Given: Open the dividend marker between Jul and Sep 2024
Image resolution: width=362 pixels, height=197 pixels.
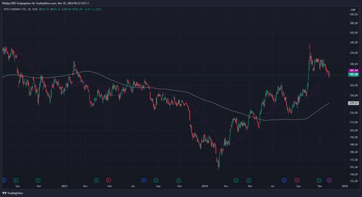Looking at the screenshot, I should point(284,180).
